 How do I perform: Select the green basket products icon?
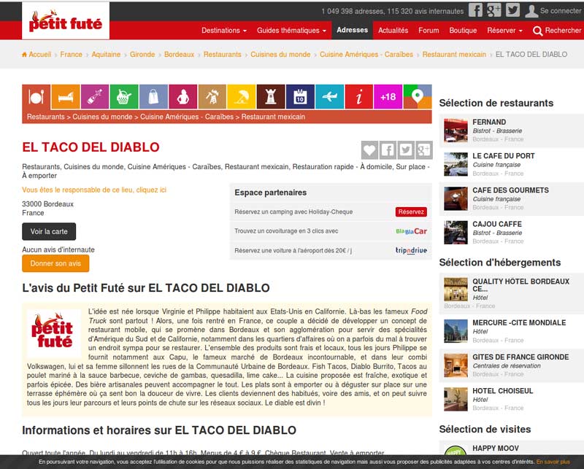click(124, 97)
